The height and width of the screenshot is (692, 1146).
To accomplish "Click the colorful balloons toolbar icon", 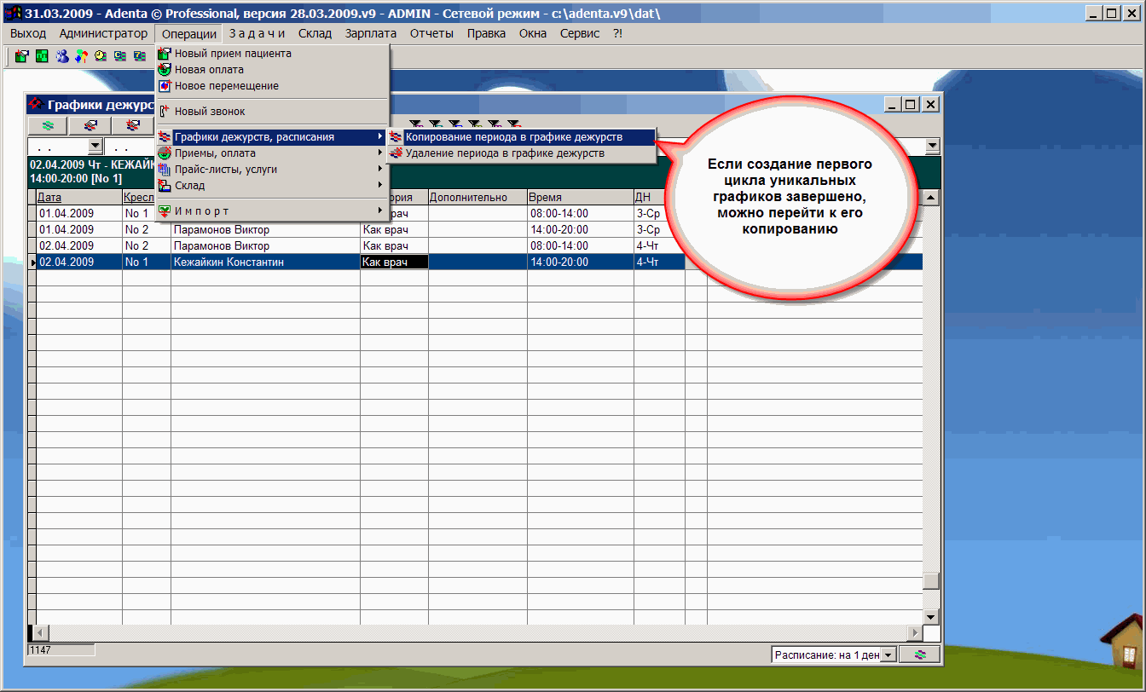I will [81, 56].
